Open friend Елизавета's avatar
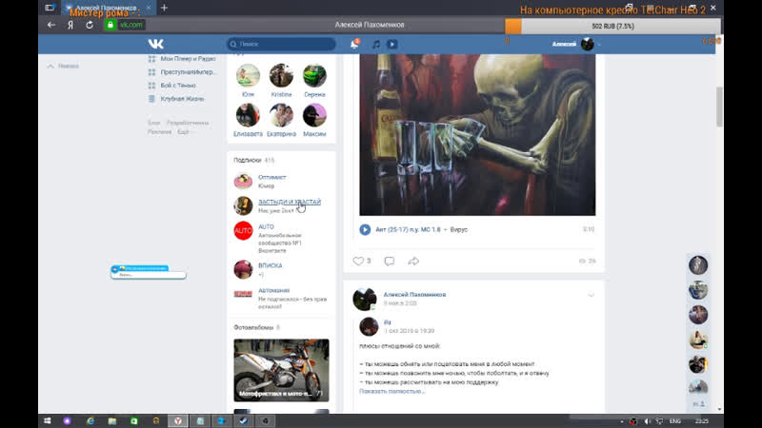 pos(248,115)
